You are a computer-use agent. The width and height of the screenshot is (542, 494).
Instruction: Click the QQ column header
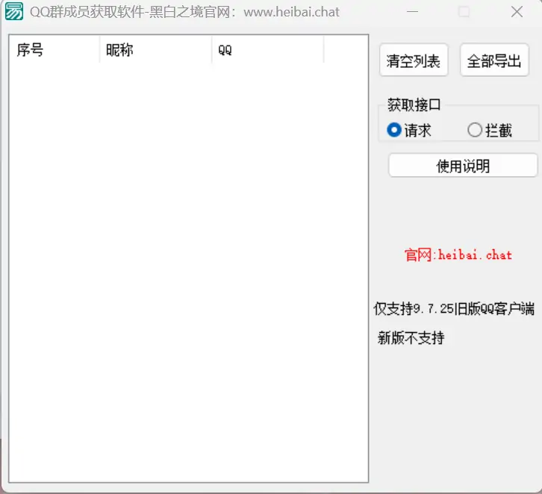pyautogui.click(x=267, y=50)
